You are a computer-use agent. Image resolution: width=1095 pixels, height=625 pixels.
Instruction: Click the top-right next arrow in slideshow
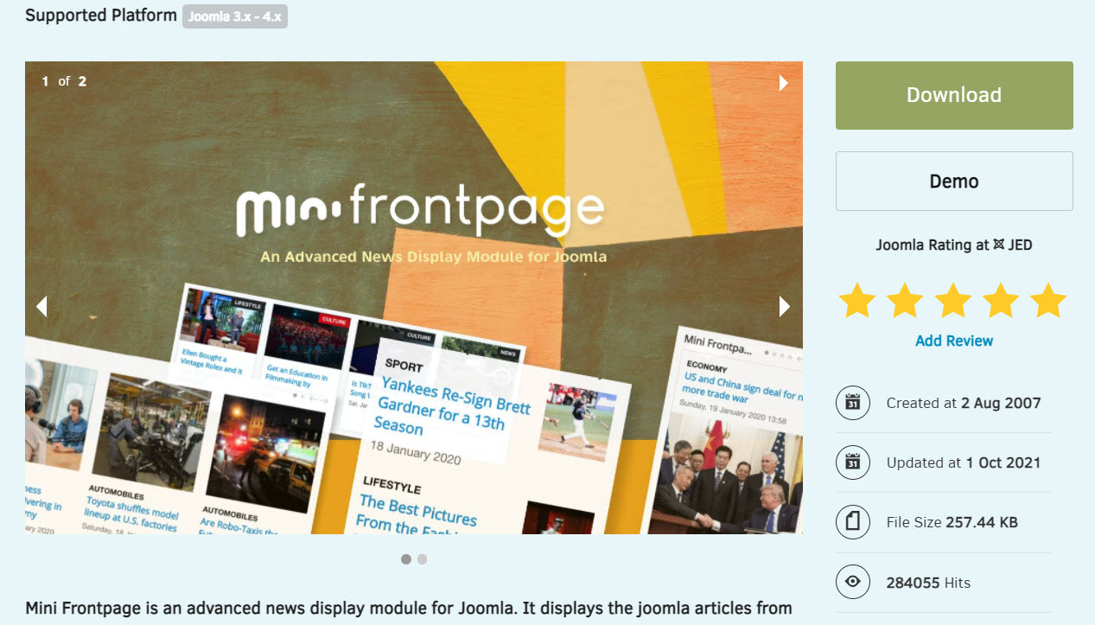click(784, 82)
